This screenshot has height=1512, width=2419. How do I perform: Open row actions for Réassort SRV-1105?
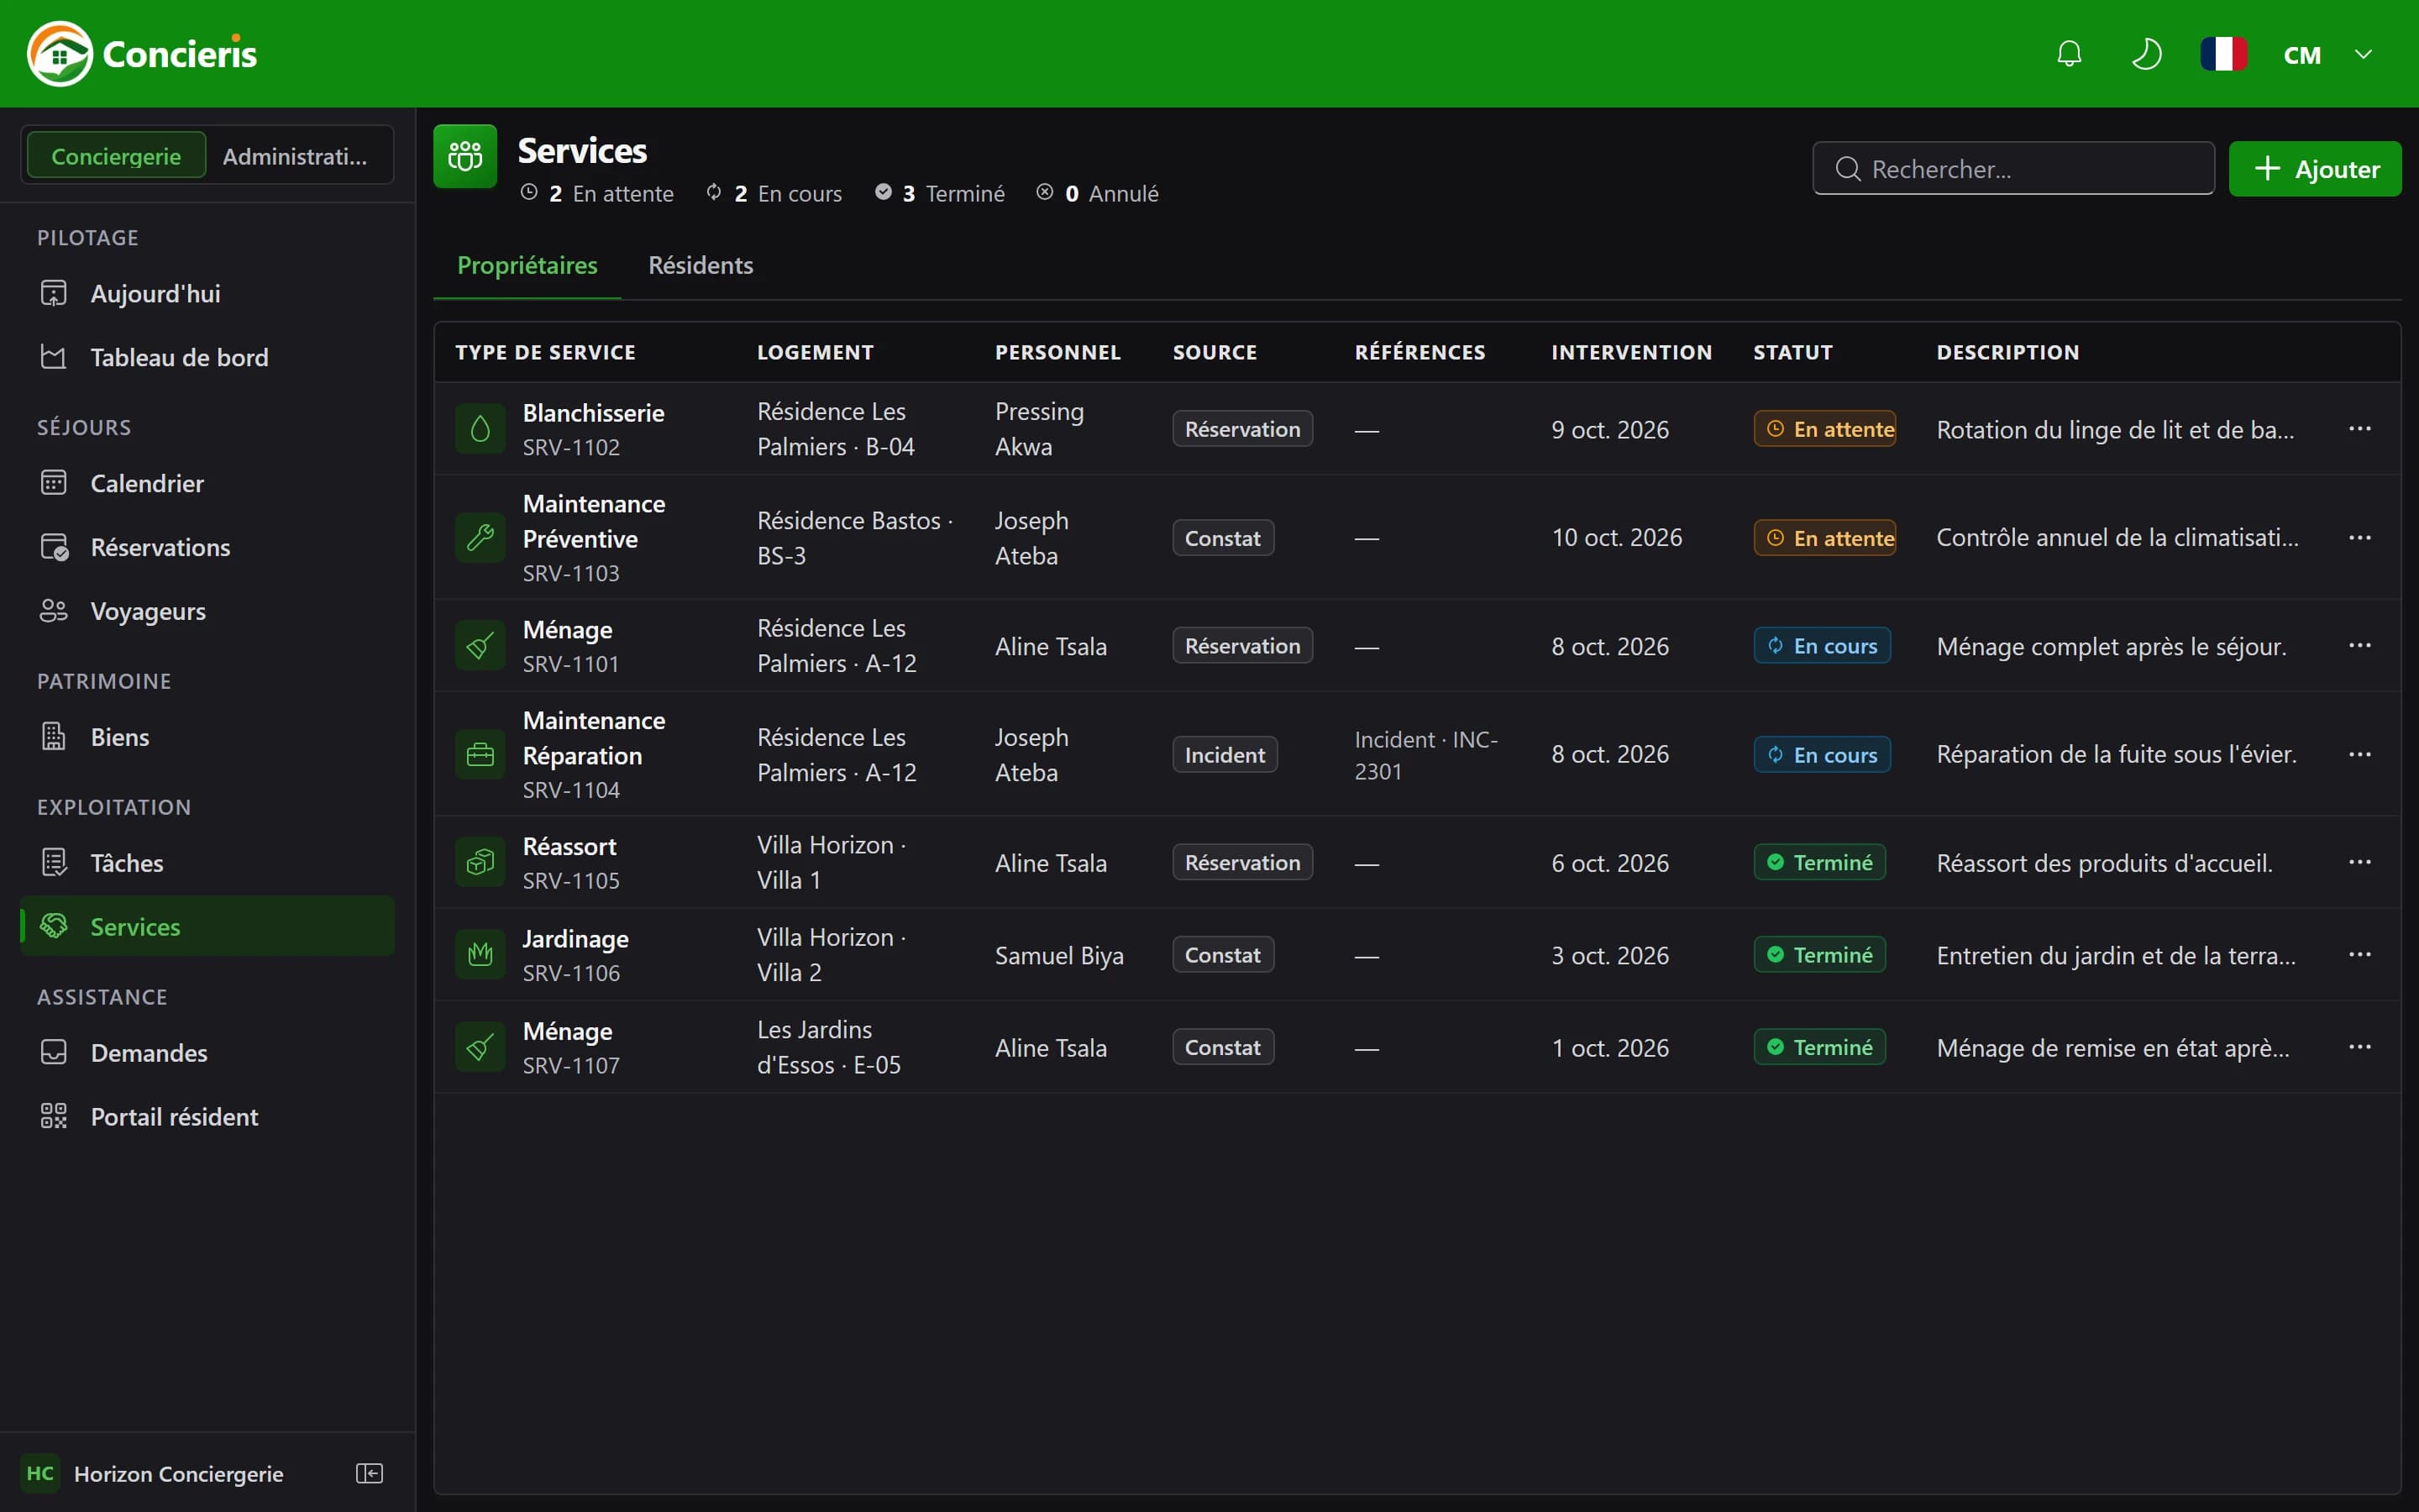(2360, 862)
